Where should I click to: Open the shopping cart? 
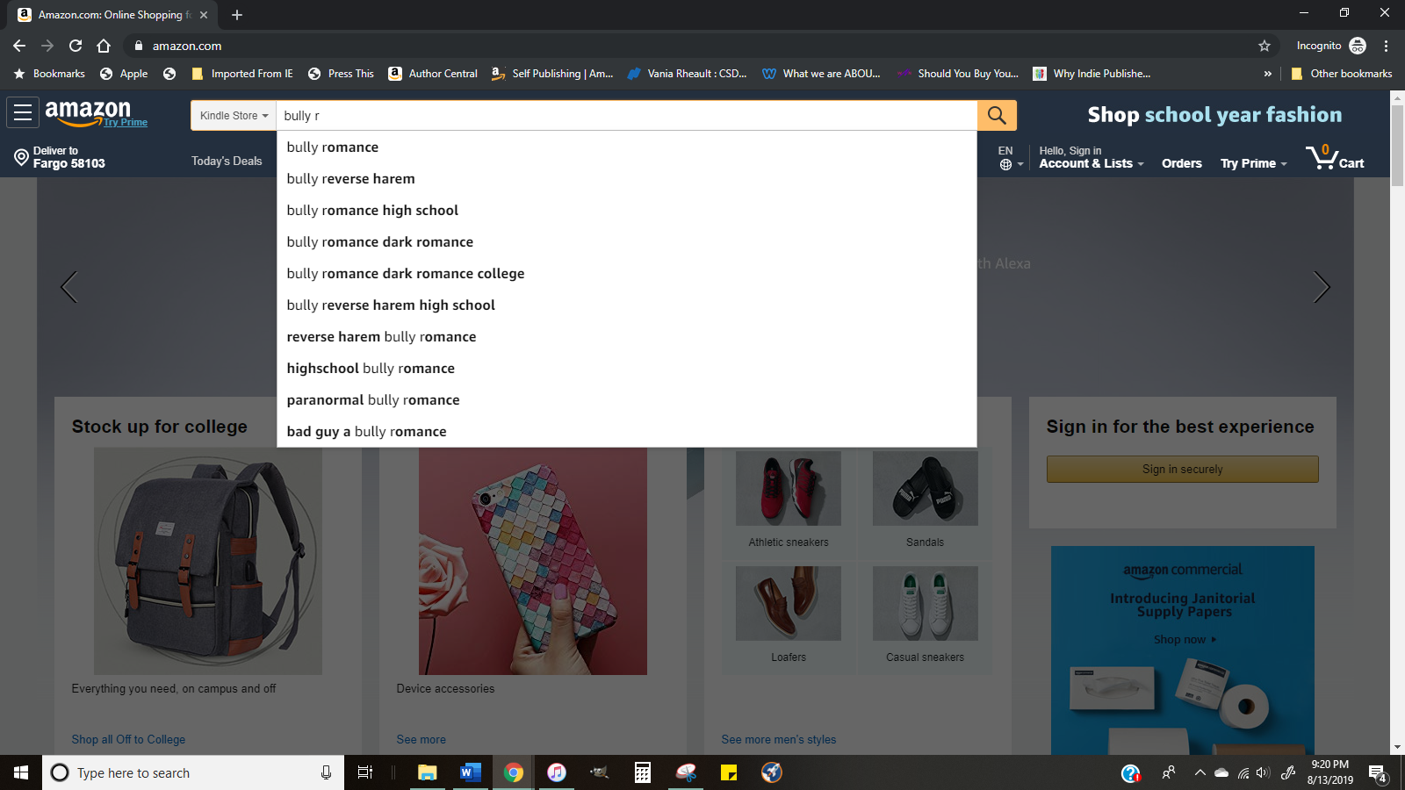tap(1334, 158)
